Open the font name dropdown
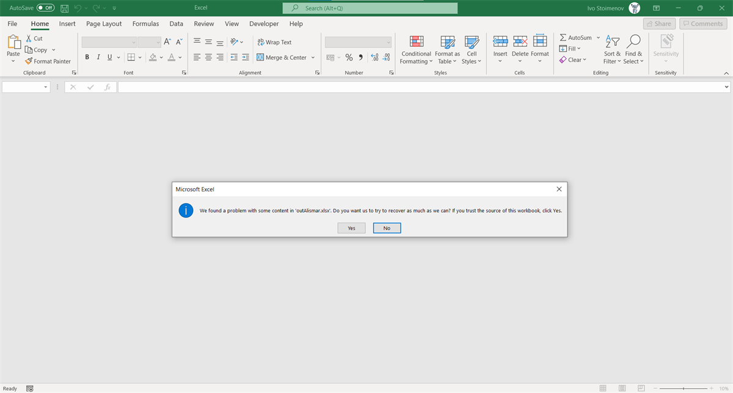Viewport: 733px width, 393px height. (x=134, y=42)
